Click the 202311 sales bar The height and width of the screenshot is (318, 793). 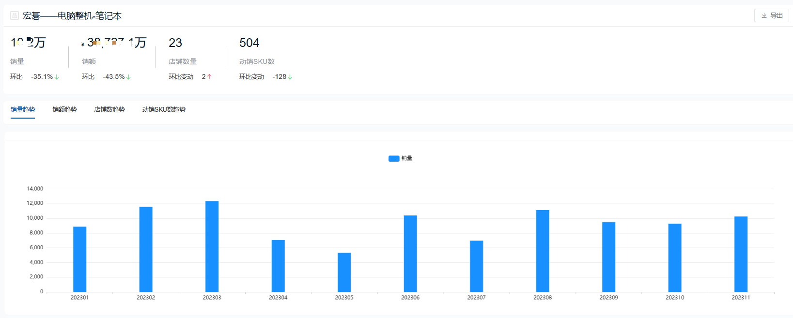[741, 254]
